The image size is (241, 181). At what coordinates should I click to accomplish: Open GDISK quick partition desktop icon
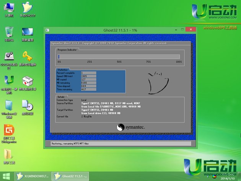9,60
